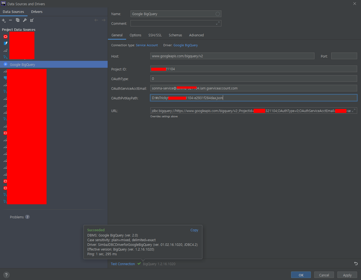The width and height of the screenshot is (361, 280).
Task: Pick data source color circle in Name field
Action: coord(218,14)
